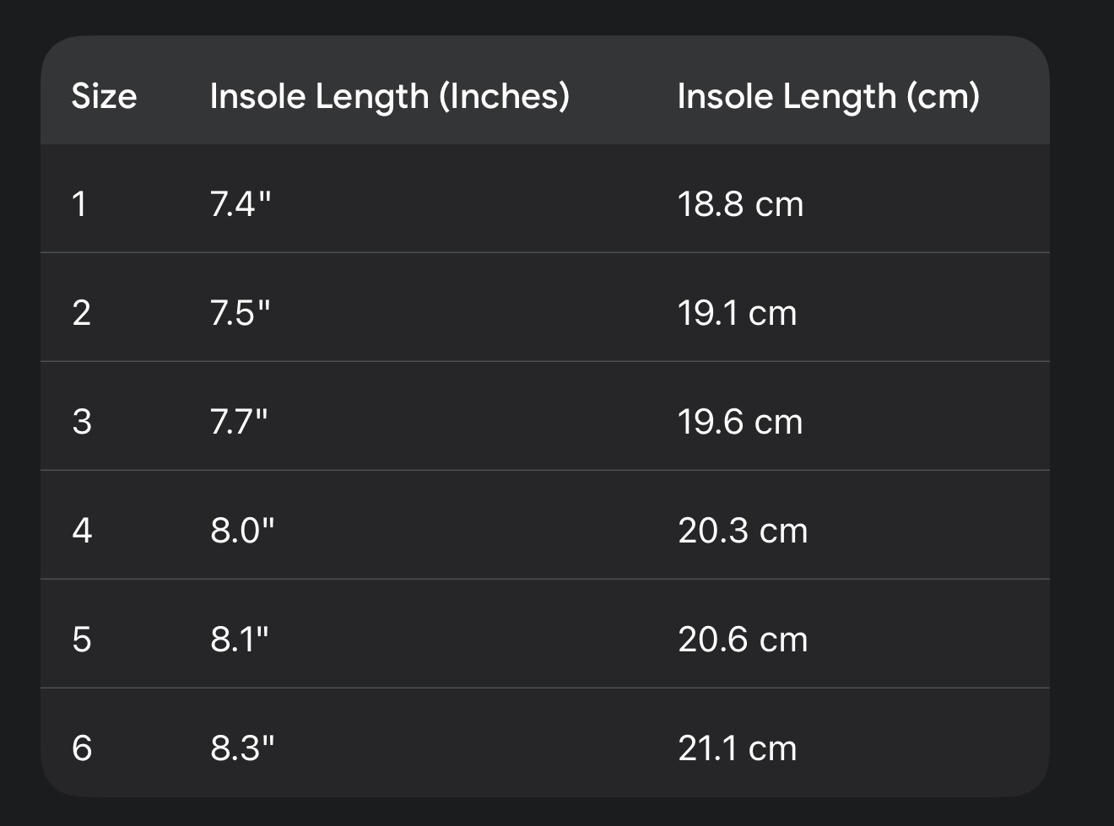
Task: Click the size 5 cell
Action: pos(81,640)
